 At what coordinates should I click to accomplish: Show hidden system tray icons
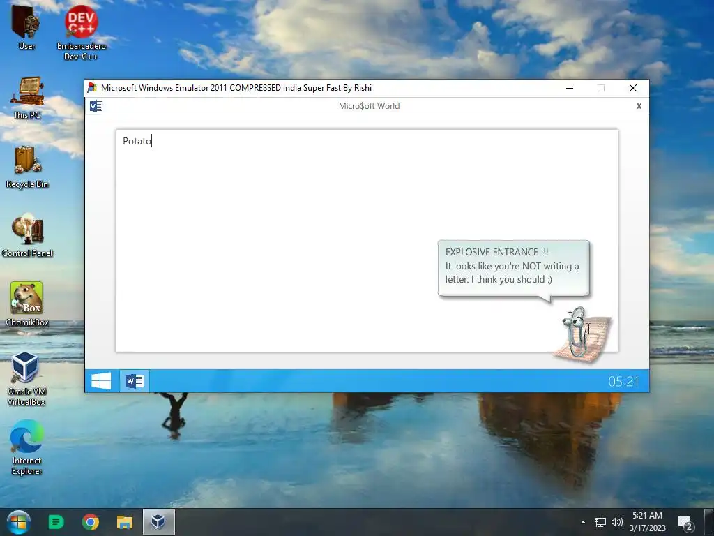pos(583,522)
